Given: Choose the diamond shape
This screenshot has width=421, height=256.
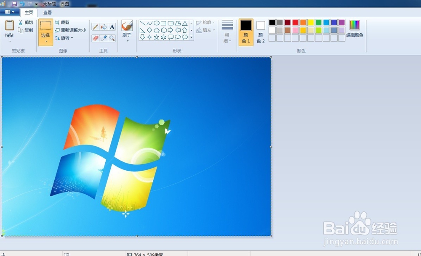Looking at the screenshot, I should pos(149,30).
